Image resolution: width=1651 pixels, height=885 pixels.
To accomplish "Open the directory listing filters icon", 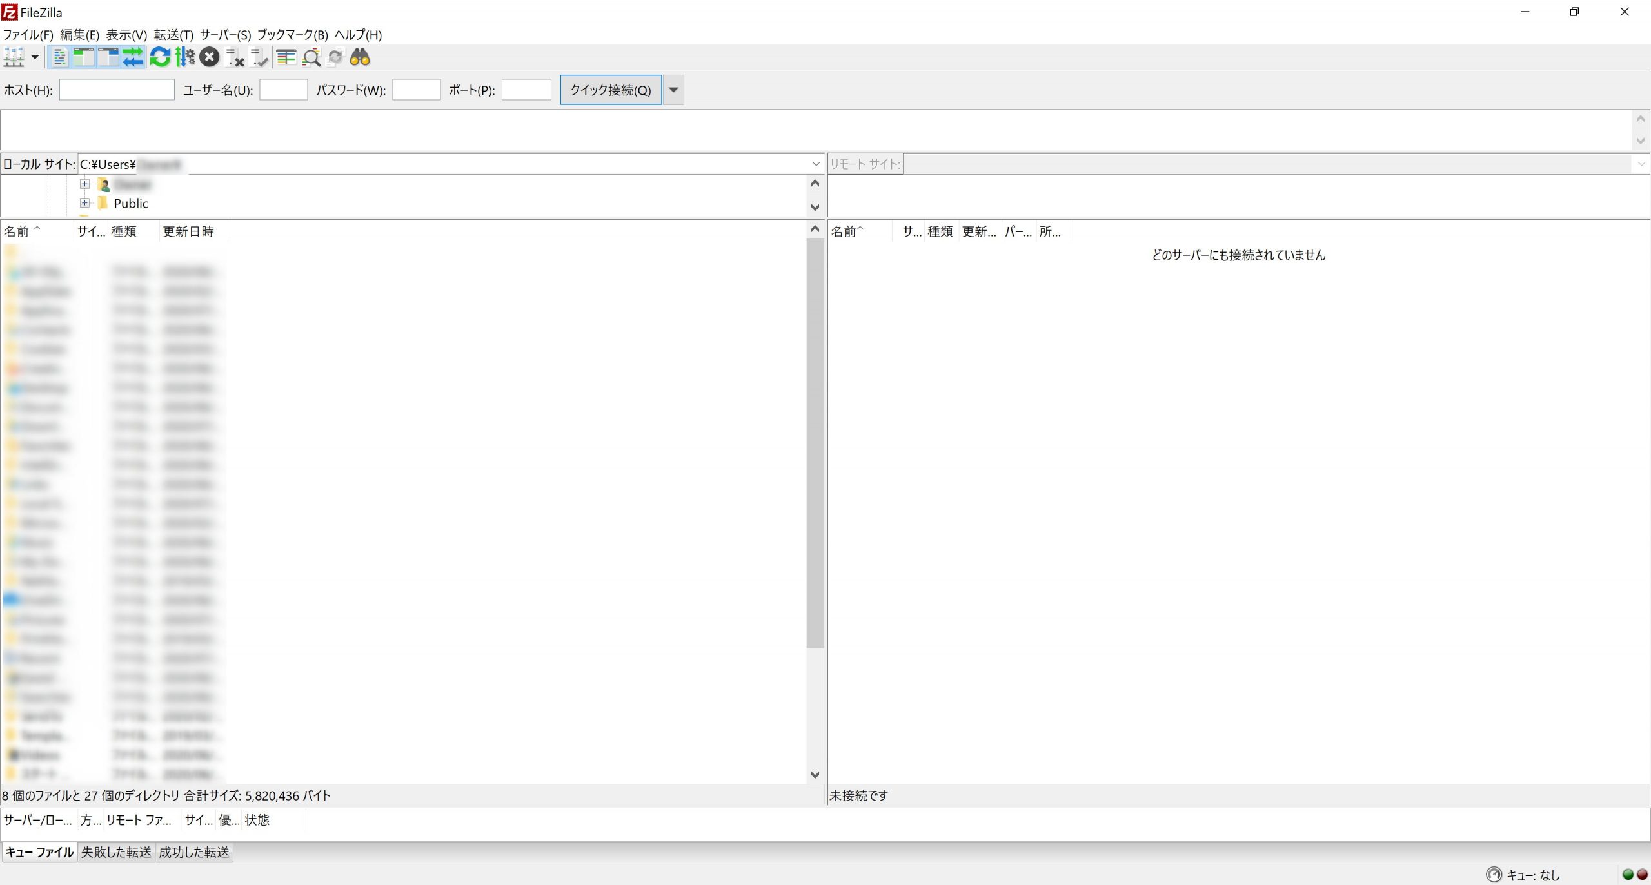I will pos(286,58).
